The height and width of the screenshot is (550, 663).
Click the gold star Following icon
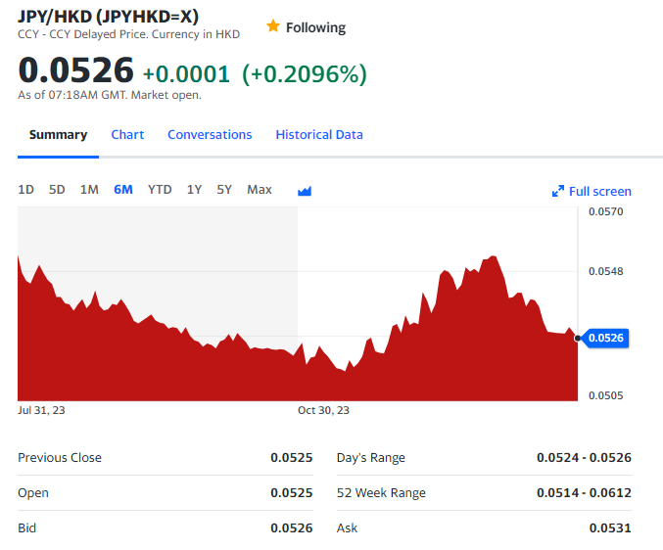tap(273, 26)
